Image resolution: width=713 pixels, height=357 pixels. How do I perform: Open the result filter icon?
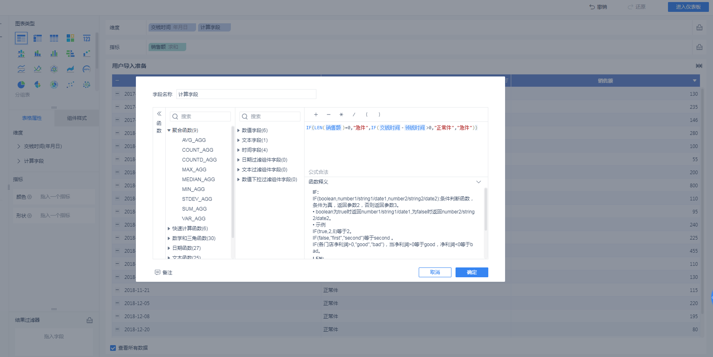pyautogui.click(x=90, y=320)
